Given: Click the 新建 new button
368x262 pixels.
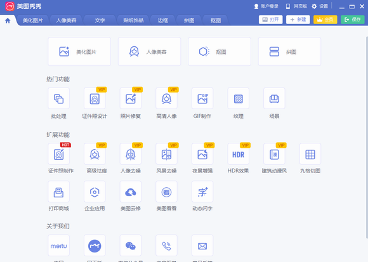Looking at the screenshot, I should coord(298,20).
